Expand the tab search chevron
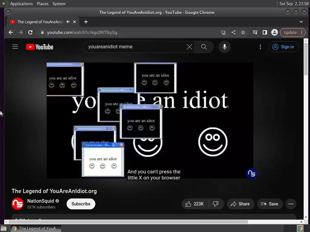This screenshot has height=232, width=310. pyautogui.click(x=301, y=22)
